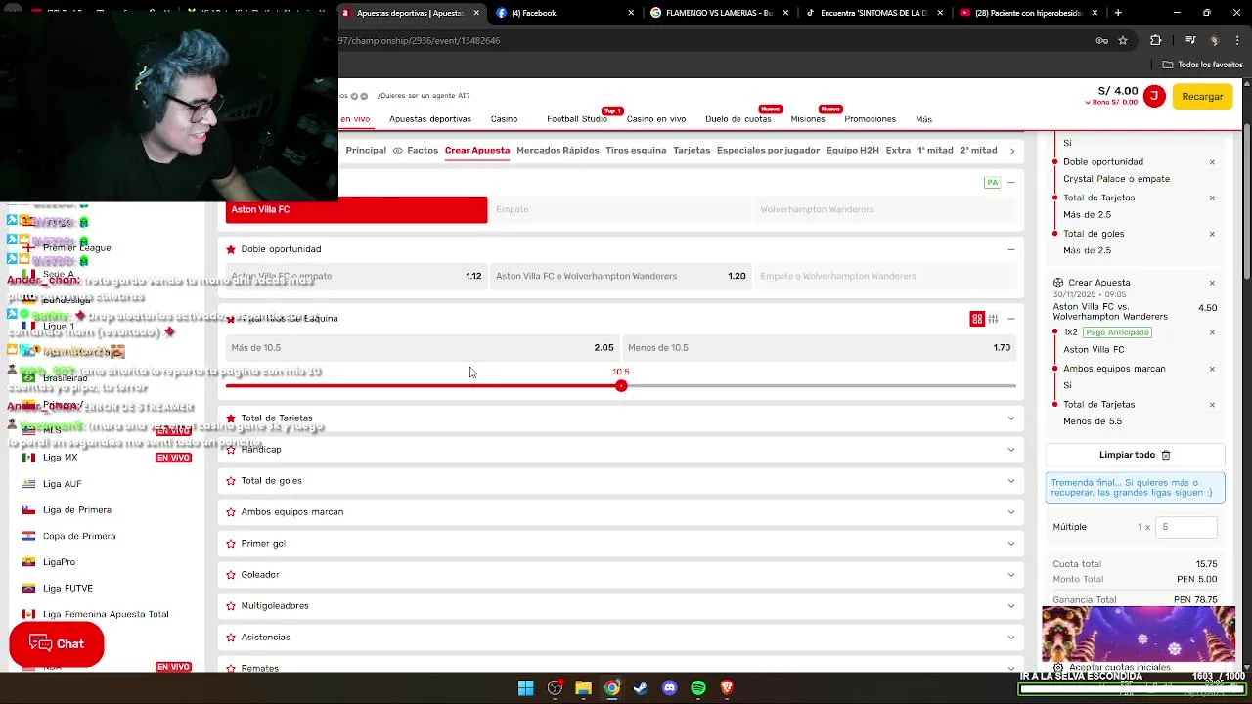Click the red J account avatar
This screenshot has width=1252, height=704.
tap(1154, 96)
